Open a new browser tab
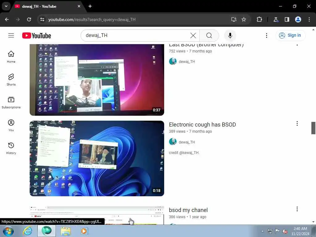The height and width of the screenshot is (237, 316). (x=90, y=6)
